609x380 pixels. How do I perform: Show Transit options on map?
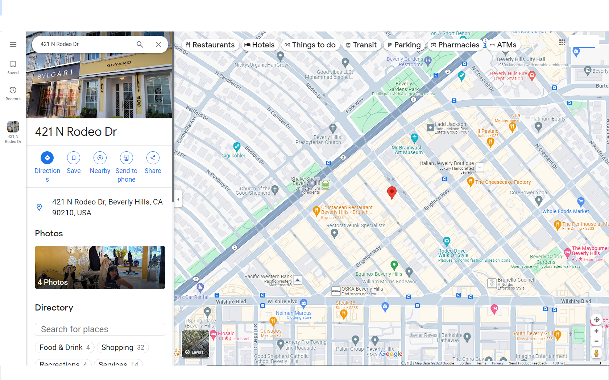tap(361, 45)
